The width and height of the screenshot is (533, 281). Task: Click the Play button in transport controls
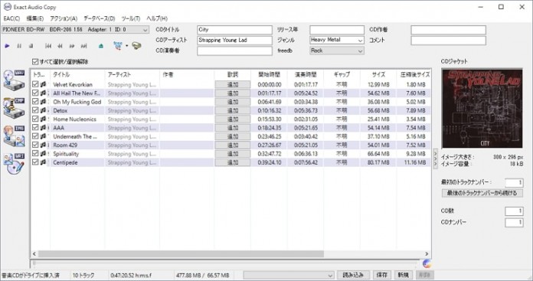click(x=7, y=46)
